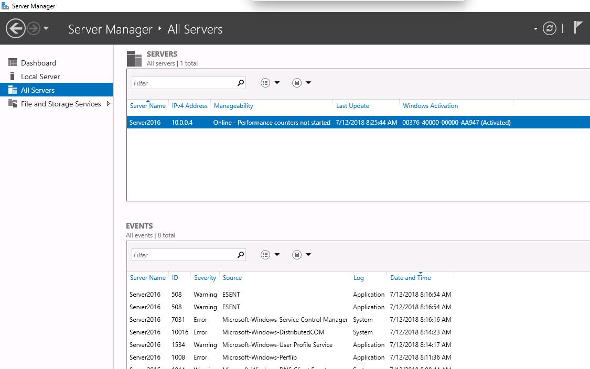The image size is (590, 369).
Task: Open Events saved query icon
Action: click(x=297, y=255)
